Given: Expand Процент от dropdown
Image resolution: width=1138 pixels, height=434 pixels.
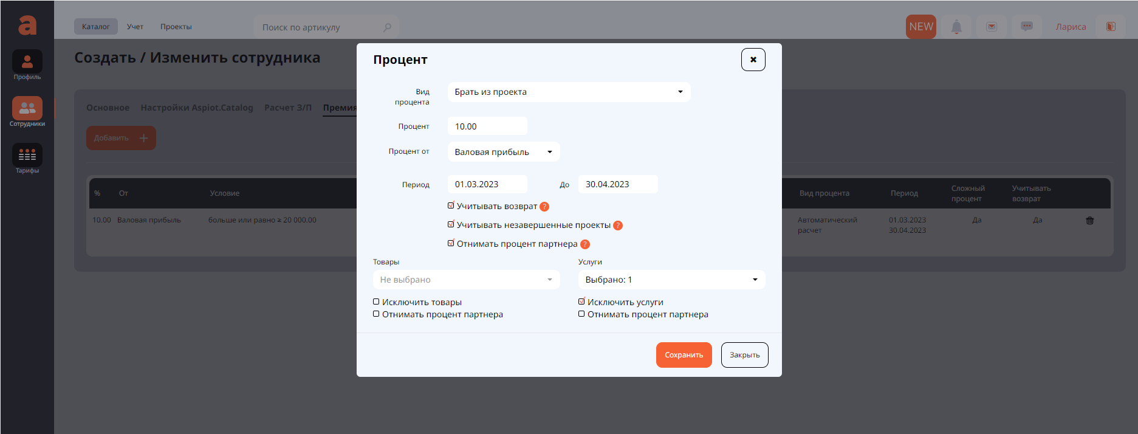Looking at the screenshot, I should (503, 152).
